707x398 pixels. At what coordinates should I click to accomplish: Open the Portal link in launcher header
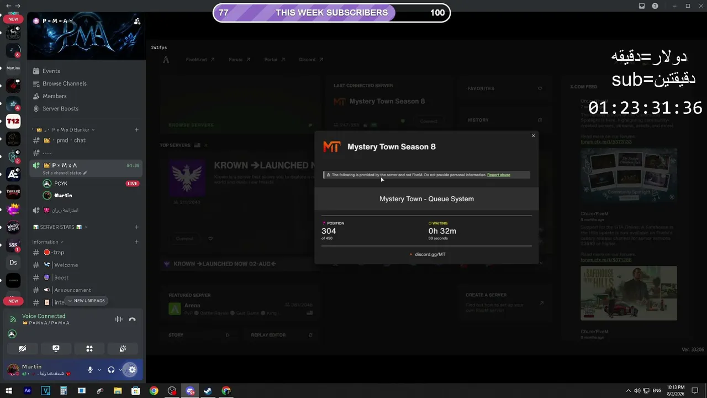click(275, 60)
